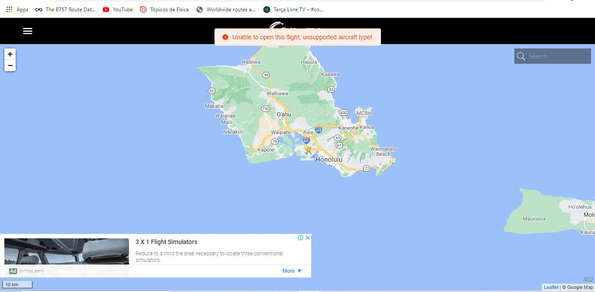Click the route 63 marker
Viewport: 595px width, 292px height.
point(338,138)
